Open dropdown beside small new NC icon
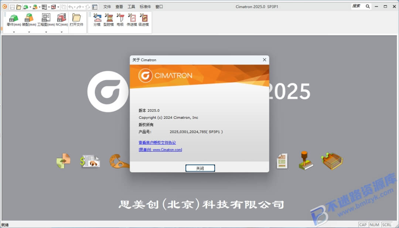 (x=58, y=7)
